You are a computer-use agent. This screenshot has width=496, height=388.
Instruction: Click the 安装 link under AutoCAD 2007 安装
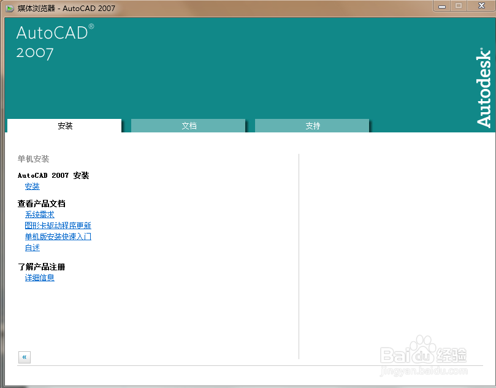pyautogui.click(x=32, y=186)
